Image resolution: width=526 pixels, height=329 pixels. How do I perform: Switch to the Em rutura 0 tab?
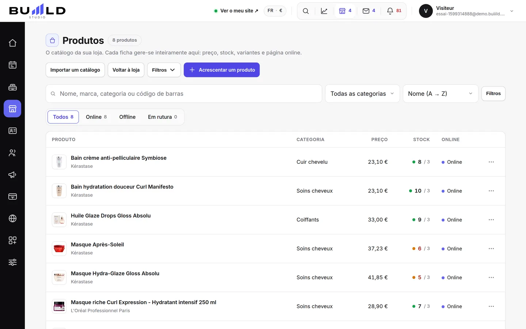[163, 117]
